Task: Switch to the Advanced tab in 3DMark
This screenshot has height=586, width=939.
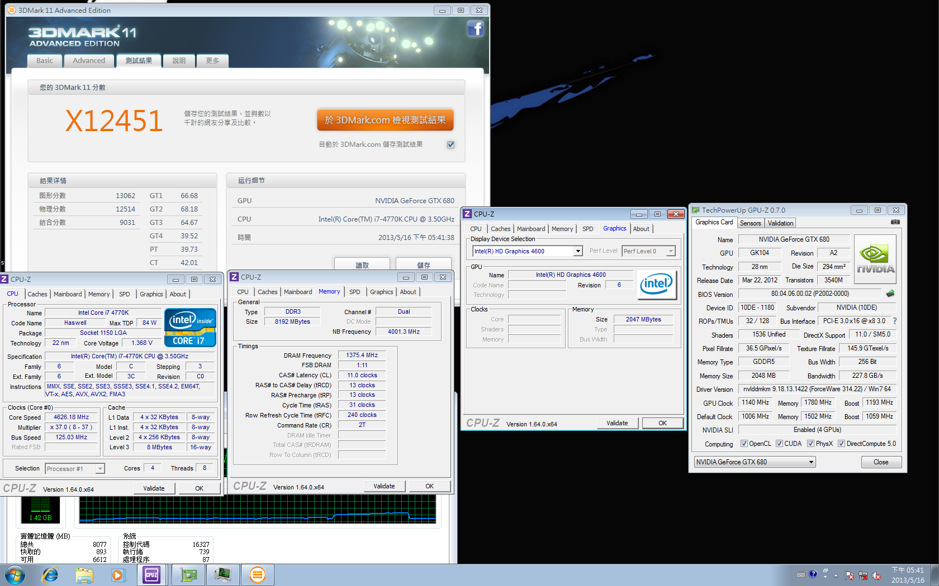Action: click(89, 61)
